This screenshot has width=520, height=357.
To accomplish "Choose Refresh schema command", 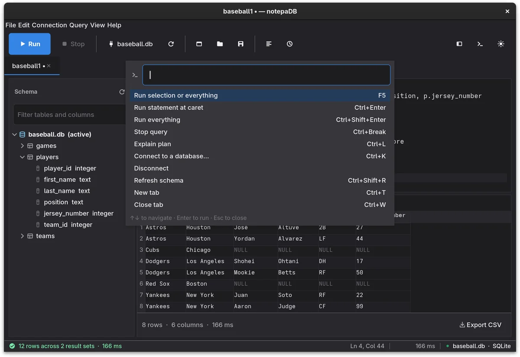I will [260, 180].
